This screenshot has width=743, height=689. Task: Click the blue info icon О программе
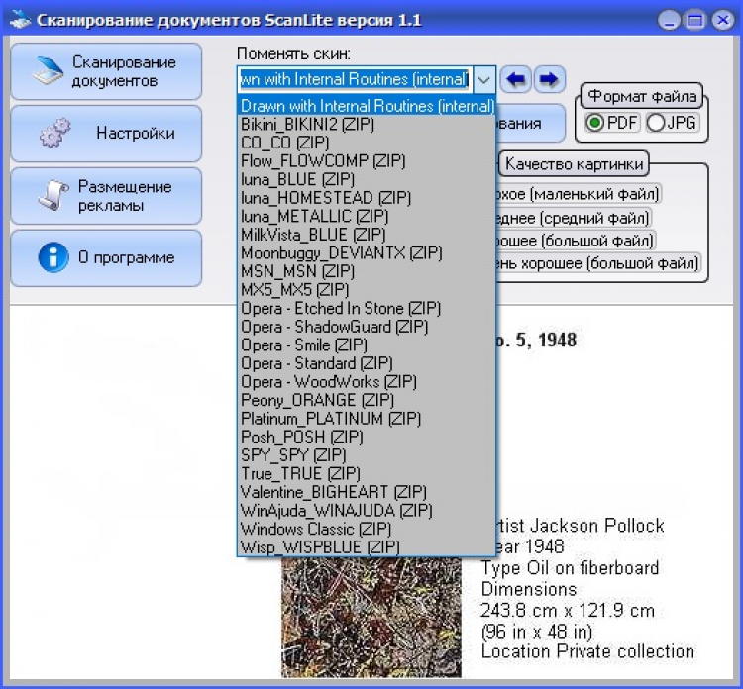click(53, 258)
